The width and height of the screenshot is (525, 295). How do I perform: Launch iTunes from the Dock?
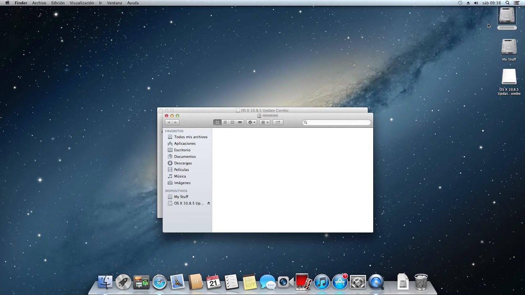pos(322,282)
